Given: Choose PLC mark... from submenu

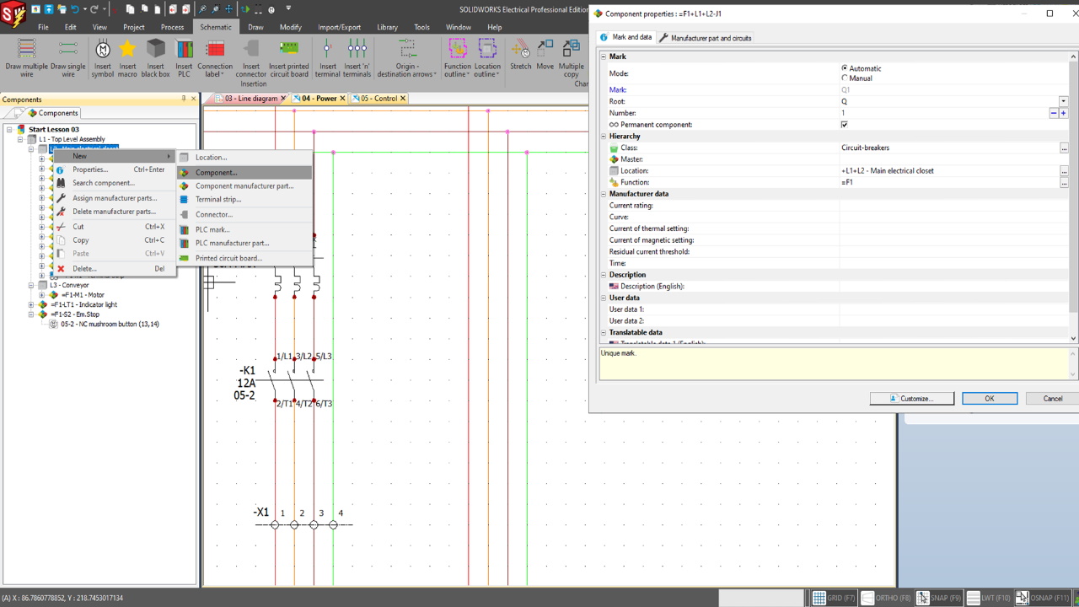Looking at the screenshot, I should pyautogui.click(x=244, y=229).
